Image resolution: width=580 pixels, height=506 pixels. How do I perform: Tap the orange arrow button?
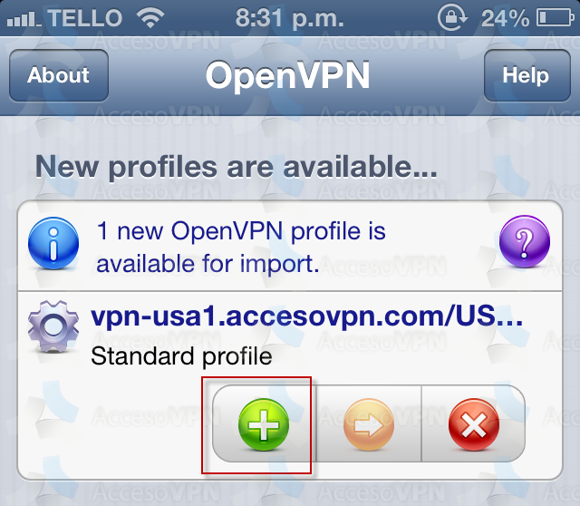pyautogui.click(x=369, y=423)
